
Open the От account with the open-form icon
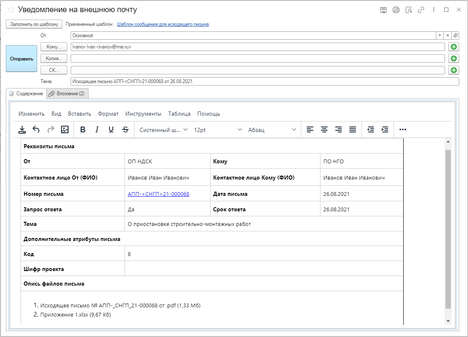click(455, 35)
